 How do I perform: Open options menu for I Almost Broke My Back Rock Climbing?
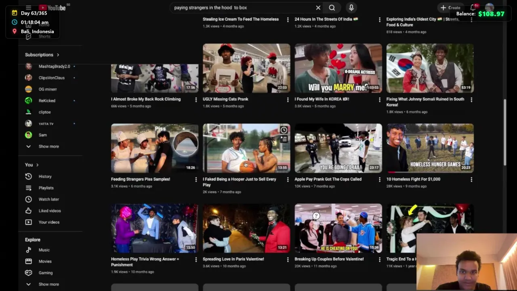pyautogui.click(x=196, y=99)
